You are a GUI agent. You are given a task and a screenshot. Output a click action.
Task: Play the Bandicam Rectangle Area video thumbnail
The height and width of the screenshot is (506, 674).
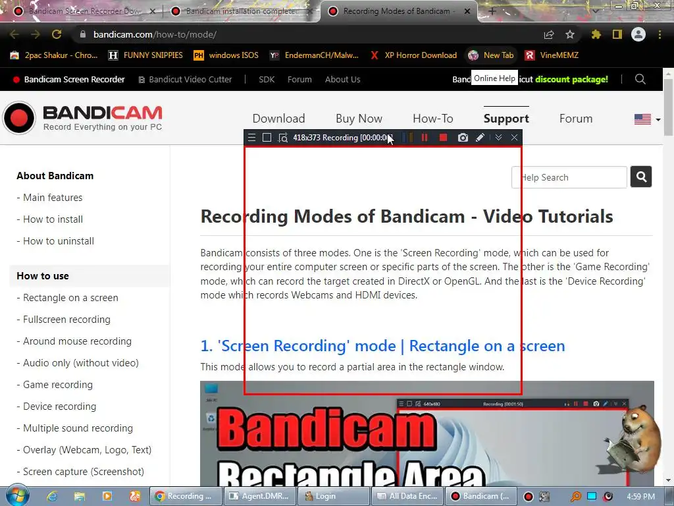click(x=427, y=434)
